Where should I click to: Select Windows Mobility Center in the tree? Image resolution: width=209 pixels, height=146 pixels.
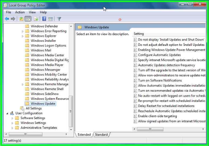click(49, 74)
